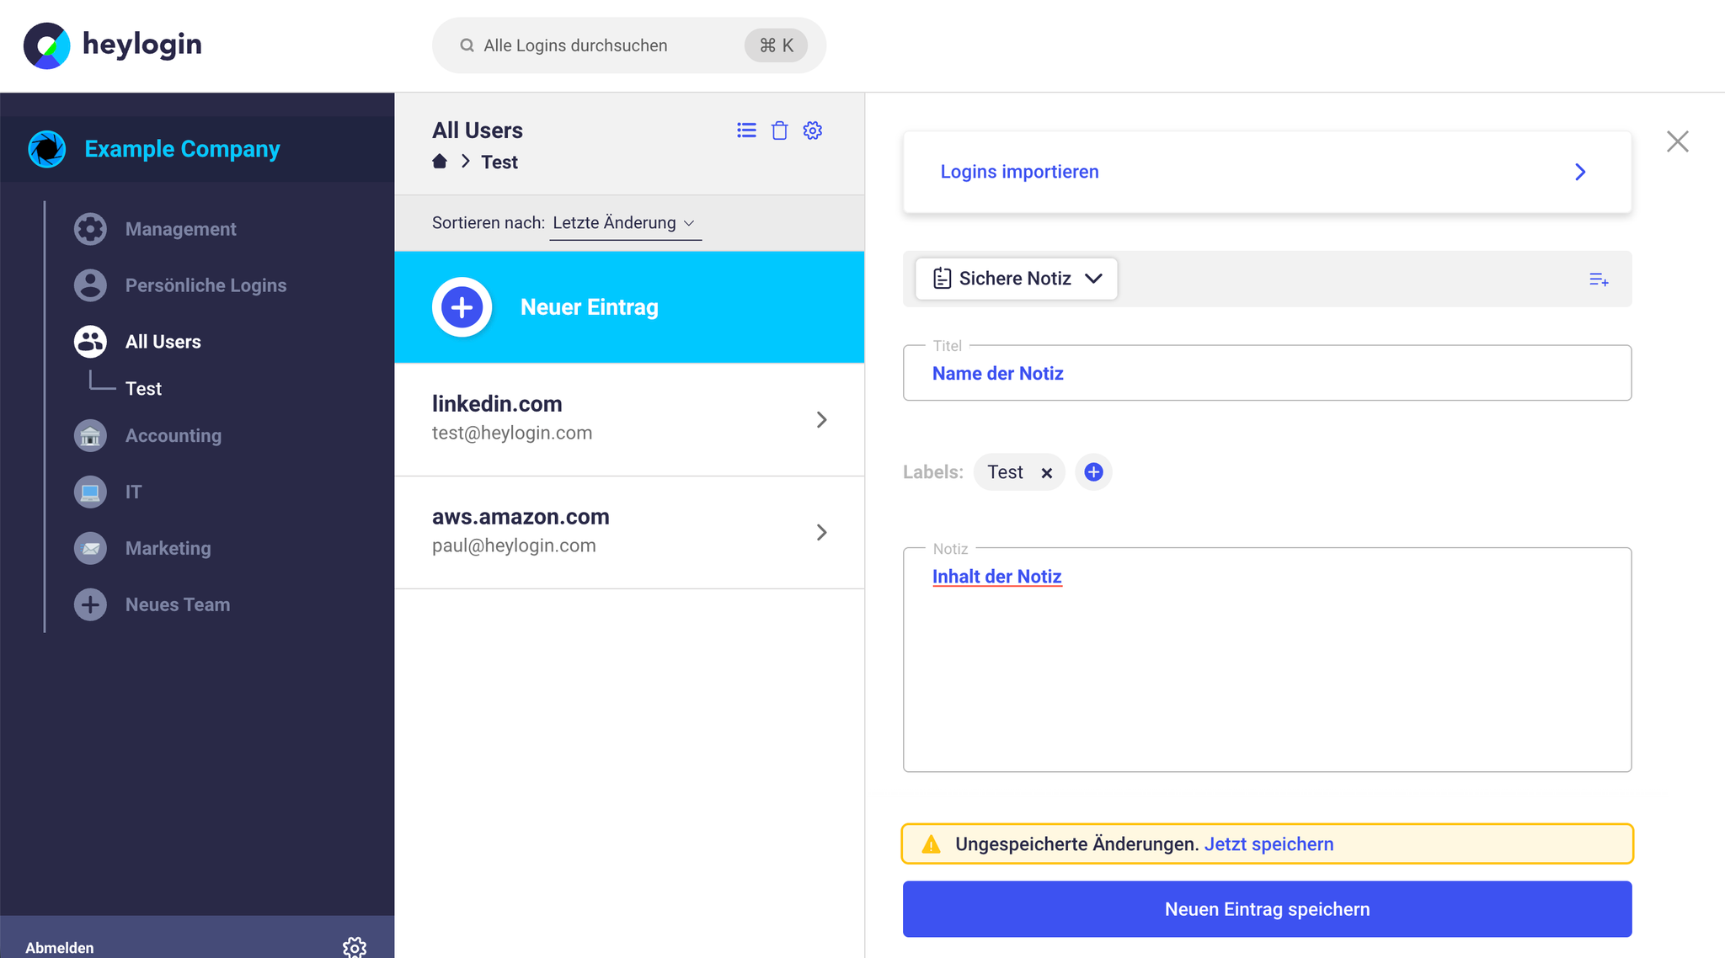This screenshot has height=958, width=1725.
Task: Focus the Titel input field
Action: click(x=1267, y=373)
